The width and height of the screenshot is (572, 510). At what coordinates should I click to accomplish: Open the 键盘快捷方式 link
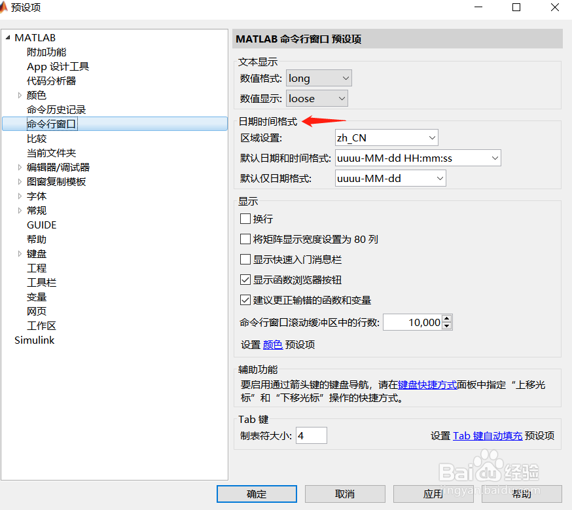pyautogui.click(x=427, y=385)
